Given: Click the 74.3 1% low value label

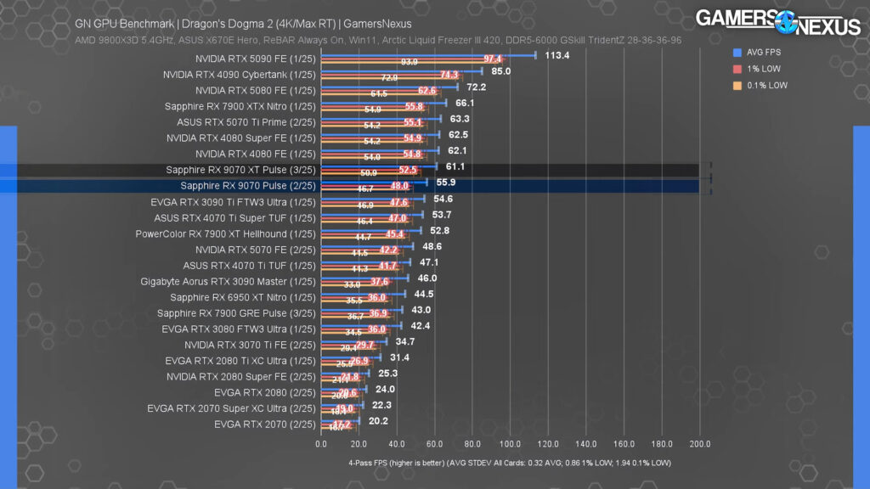Looking at the screenshot, I should pos(449,75).
